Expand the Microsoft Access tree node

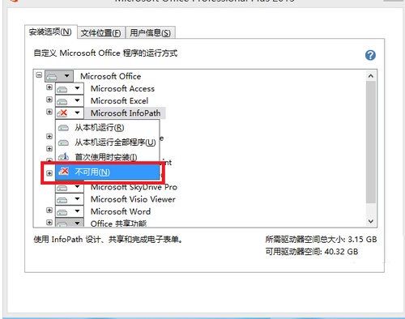(x=49, y=87)
